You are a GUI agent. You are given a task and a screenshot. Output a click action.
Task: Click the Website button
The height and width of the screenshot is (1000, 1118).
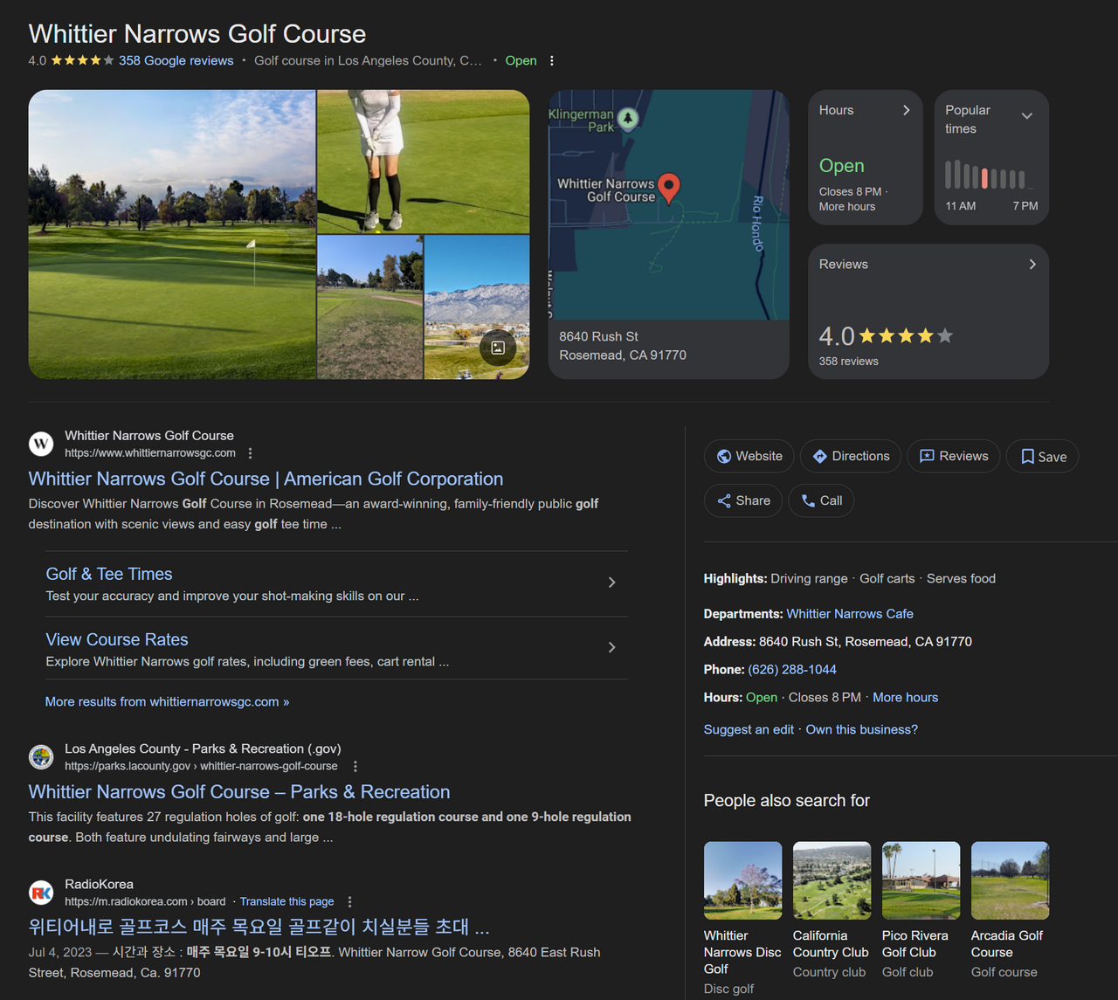pyautogui.click(x=749, y=457)
